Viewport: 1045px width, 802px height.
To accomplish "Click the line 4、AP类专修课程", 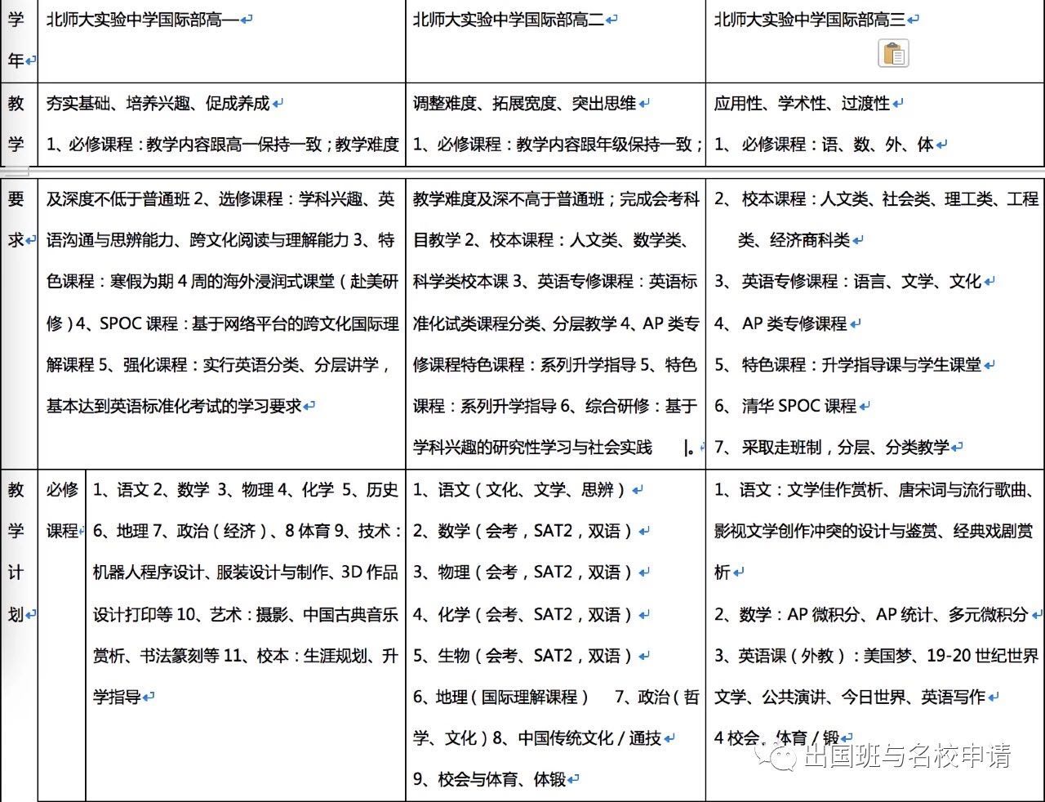I will [781, 323].
